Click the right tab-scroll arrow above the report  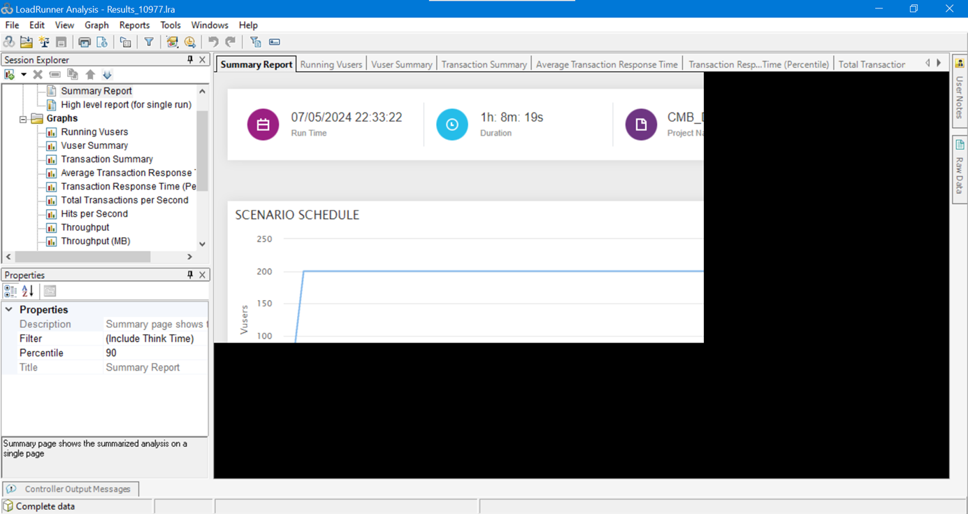(939, 63)
